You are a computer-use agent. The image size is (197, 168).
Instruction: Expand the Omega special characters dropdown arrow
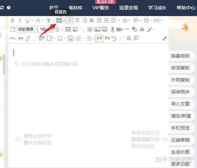click(x=65, y=39)
